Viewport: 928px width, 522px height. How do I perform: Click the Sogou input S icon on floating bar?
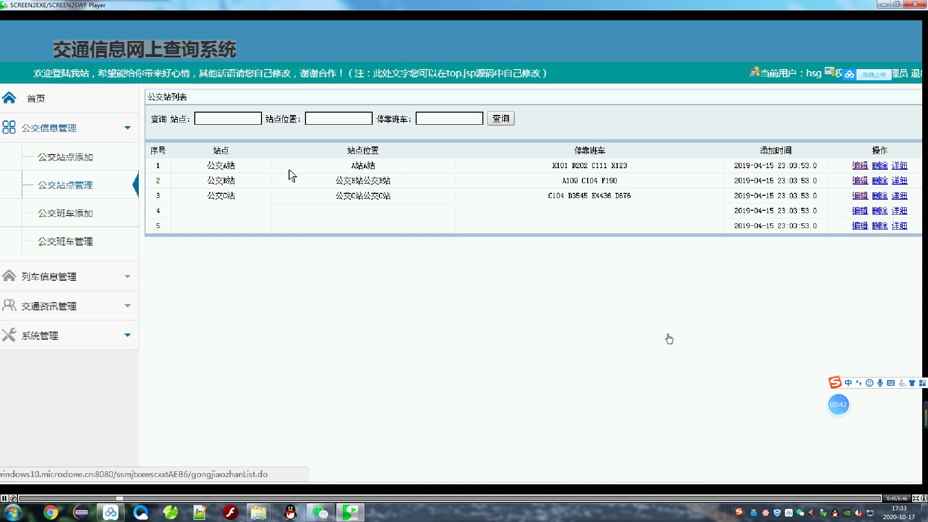pyautogui.click(x=835, y=382)
